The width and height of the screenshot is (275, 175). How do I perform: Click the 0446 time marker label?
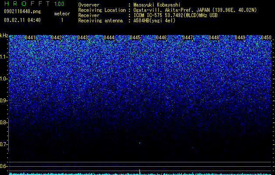click(x=161, y=38)
